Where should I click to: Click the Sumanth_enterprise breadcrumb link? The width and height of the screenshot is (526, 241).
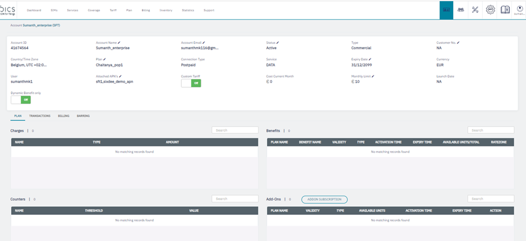pos(41,25)
